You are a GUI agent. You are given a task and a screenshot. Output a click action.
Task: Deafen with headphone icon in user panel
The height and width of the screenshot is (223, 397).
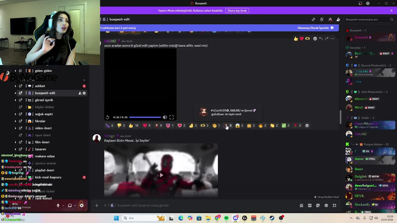(x=70, y=205)
